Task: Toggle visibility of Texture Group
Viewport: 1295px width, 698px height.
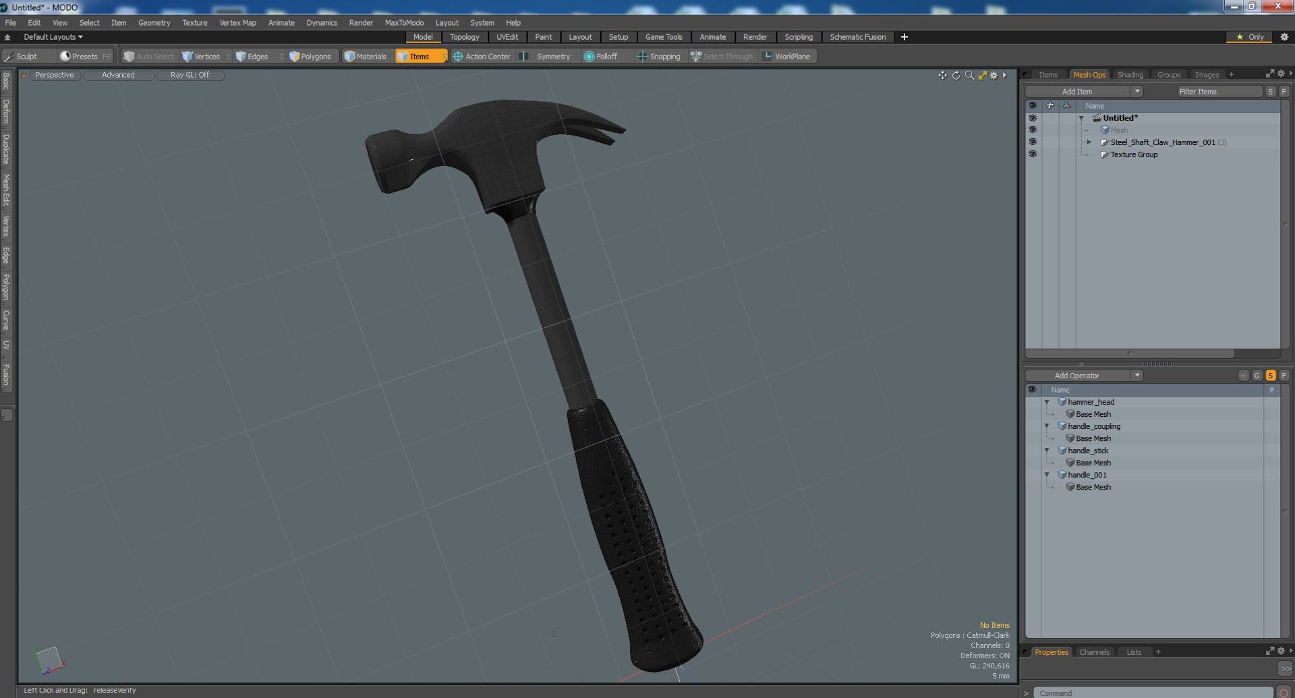Action: point(1033,154)
